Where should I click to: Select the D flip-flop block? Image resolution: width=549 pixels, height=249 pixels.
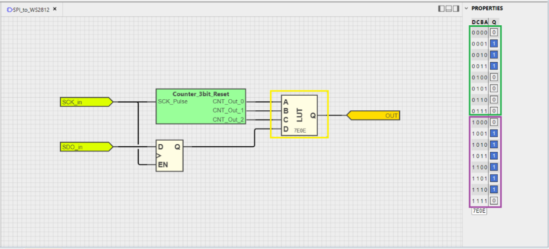pos(169,155)
